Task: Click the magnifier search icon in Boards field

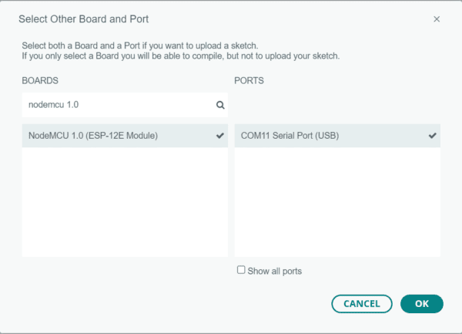Action: click(x=220, y=105)
